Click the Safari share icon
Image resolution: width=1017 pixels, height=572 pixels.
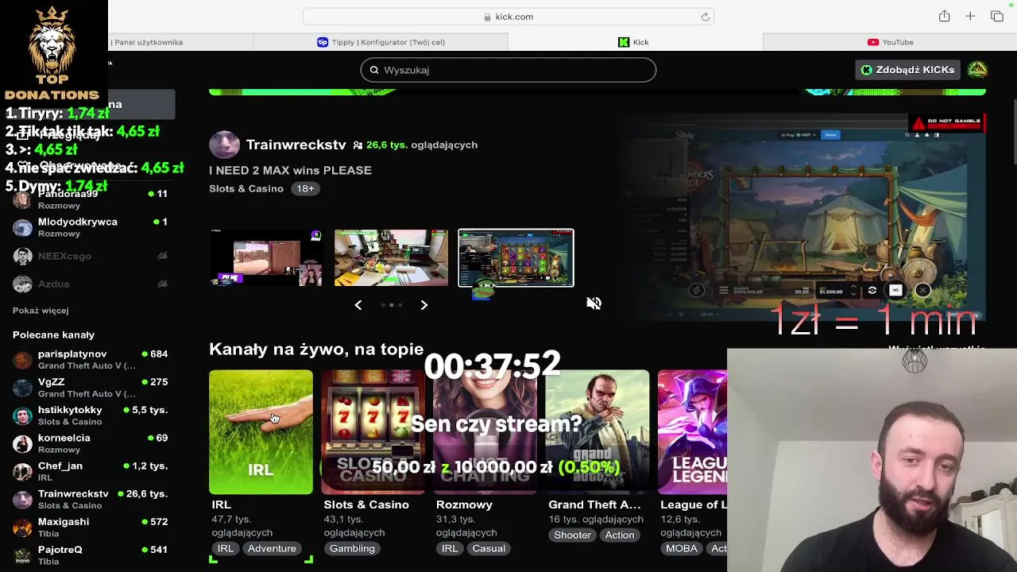tap(944, 17)
